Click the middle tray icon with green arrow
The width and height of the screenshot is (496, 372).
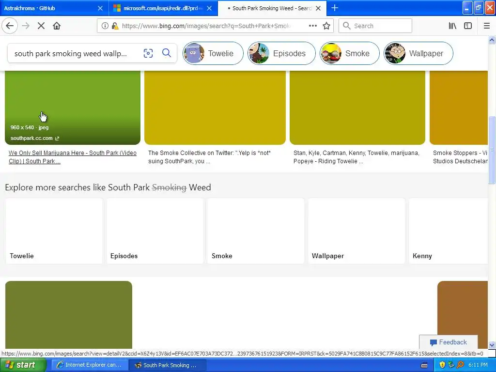pyautogui.click(x=451, y=365)
